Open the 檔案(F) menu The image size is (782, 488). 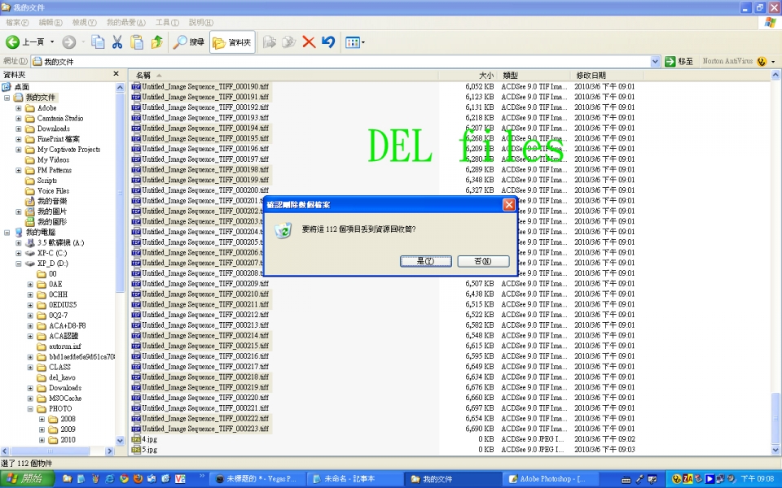[17, 23]
